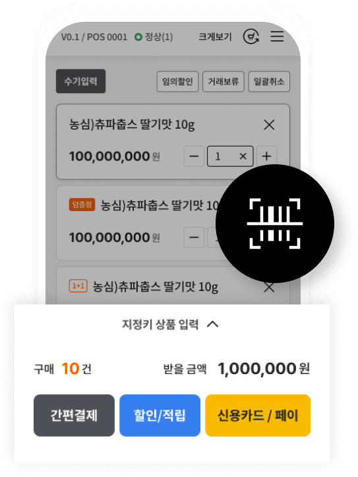Select 수기입력 mode
The width and height of the screenshot is (358, 477).
(x=81, y=81)
